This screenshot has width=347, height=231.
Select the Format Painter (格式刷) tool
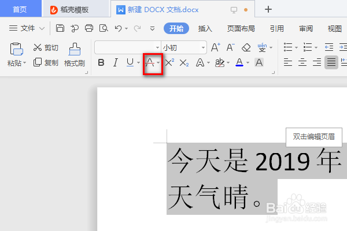point(75,55)
